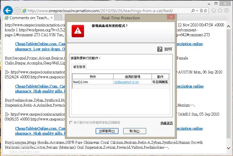233x156 pixels.
Task: Open the CALVIN CheapTabletsOnline.com link, first line
Action: (x=40, y=44)
